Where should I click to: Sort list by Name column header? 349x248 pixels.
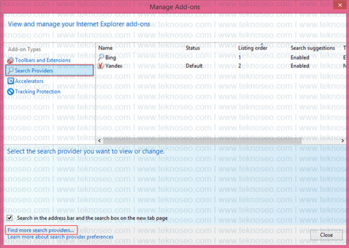pyautogui.click(x=105, y=48)
